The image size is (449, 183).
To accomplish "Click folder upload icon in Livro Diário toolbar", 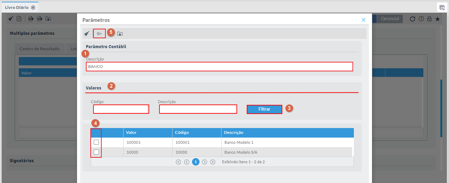I will (x=48, y=19).
